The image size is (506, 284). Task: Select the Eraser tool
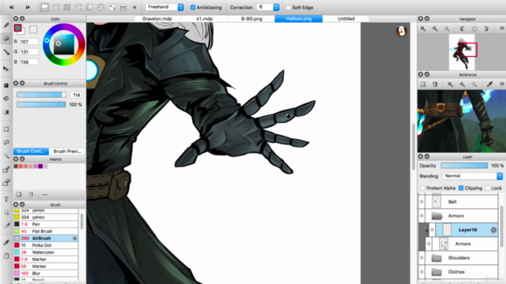[6, 39]
